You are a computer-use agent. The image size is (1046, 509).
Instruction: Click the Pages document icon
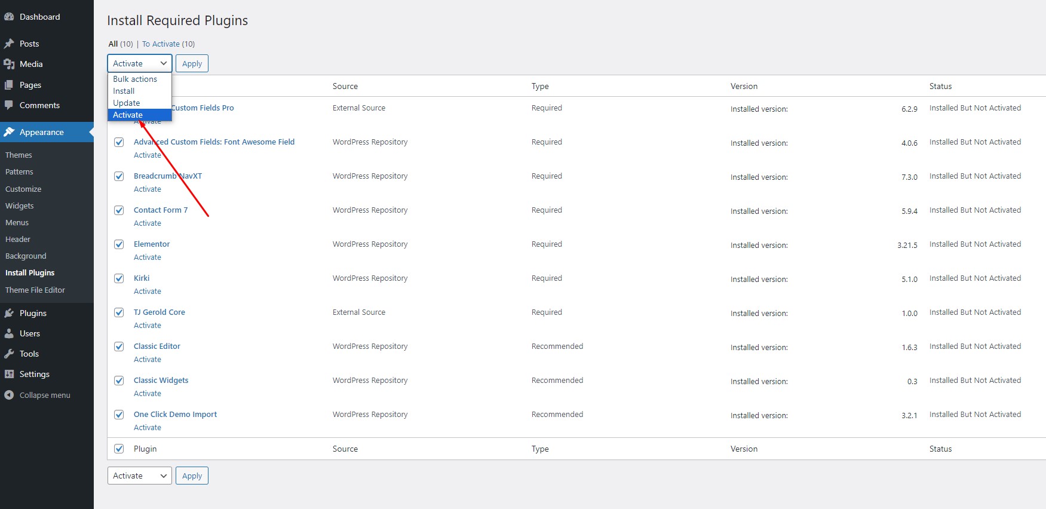pyautogui.click(x=9, y=85)
